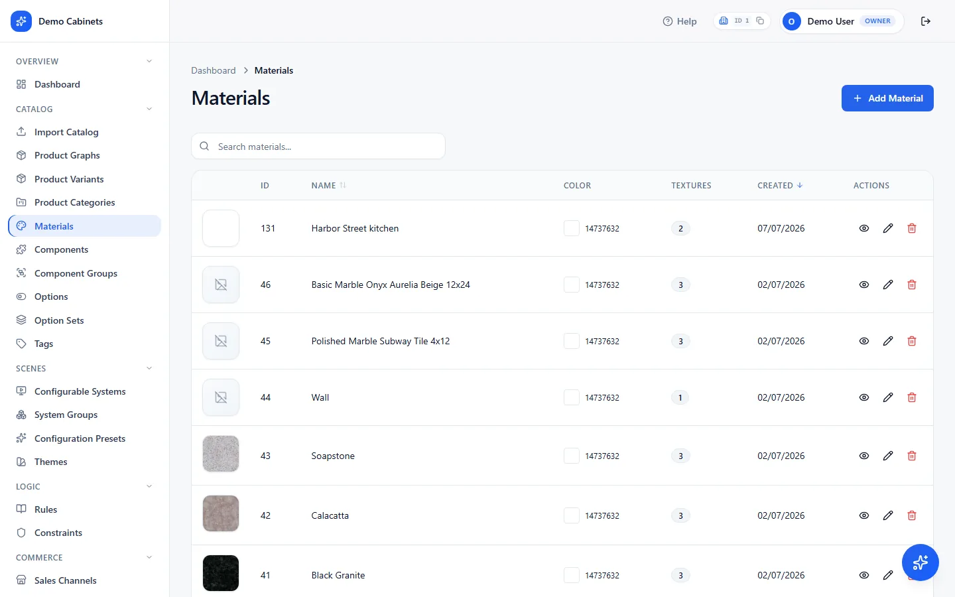Click color swatch in Calacatta row

[571, 515]
